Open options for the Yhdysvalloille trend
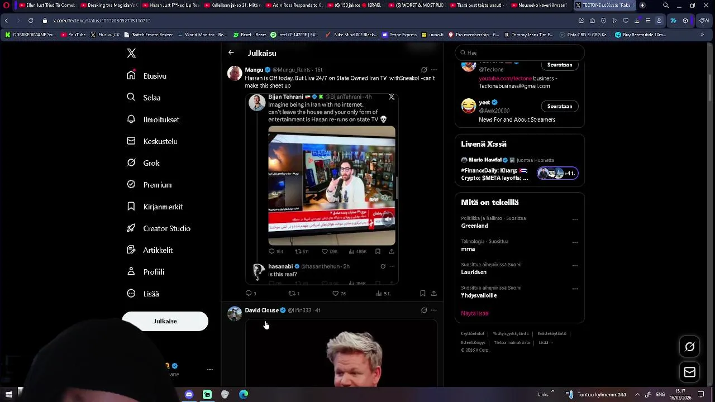This screenshot has width=715, height=402. [x=575, y=289]
